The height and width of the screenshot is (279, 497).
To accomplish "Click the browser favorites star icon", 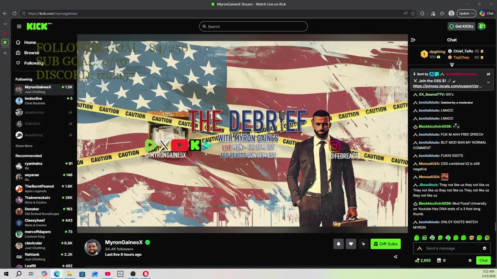I will click(x=413, y=13).
